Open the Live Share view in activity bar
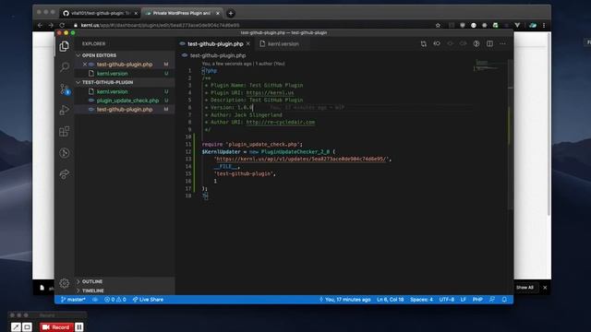The width and height of the screenshot is (591, 332). coord(65,174)
